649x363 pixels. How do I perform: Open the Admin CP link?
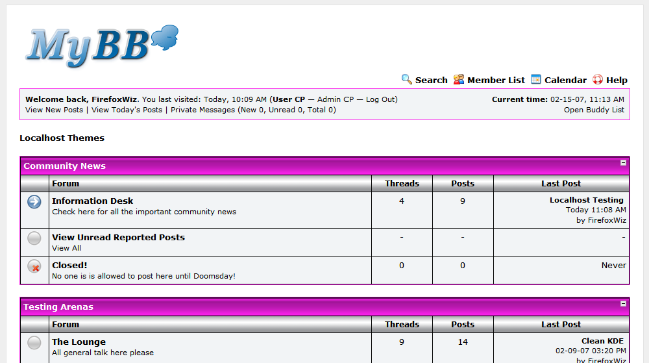(336, 99)
